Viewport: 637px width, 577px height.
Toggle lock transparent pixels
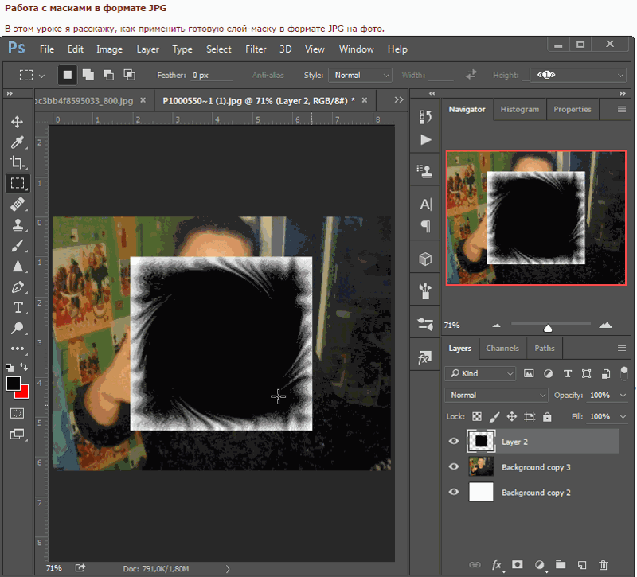(477, 416)
